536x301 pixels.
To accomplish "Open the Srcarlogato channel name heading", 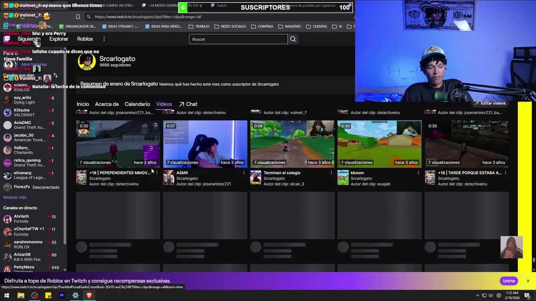I will click(117, 59).
